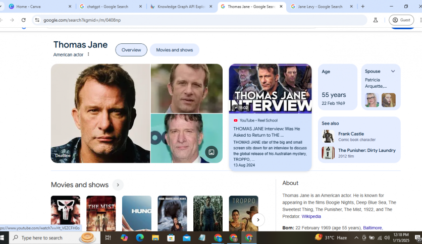Show hidden system tray icons
The image size is (422, 244).
356,237
